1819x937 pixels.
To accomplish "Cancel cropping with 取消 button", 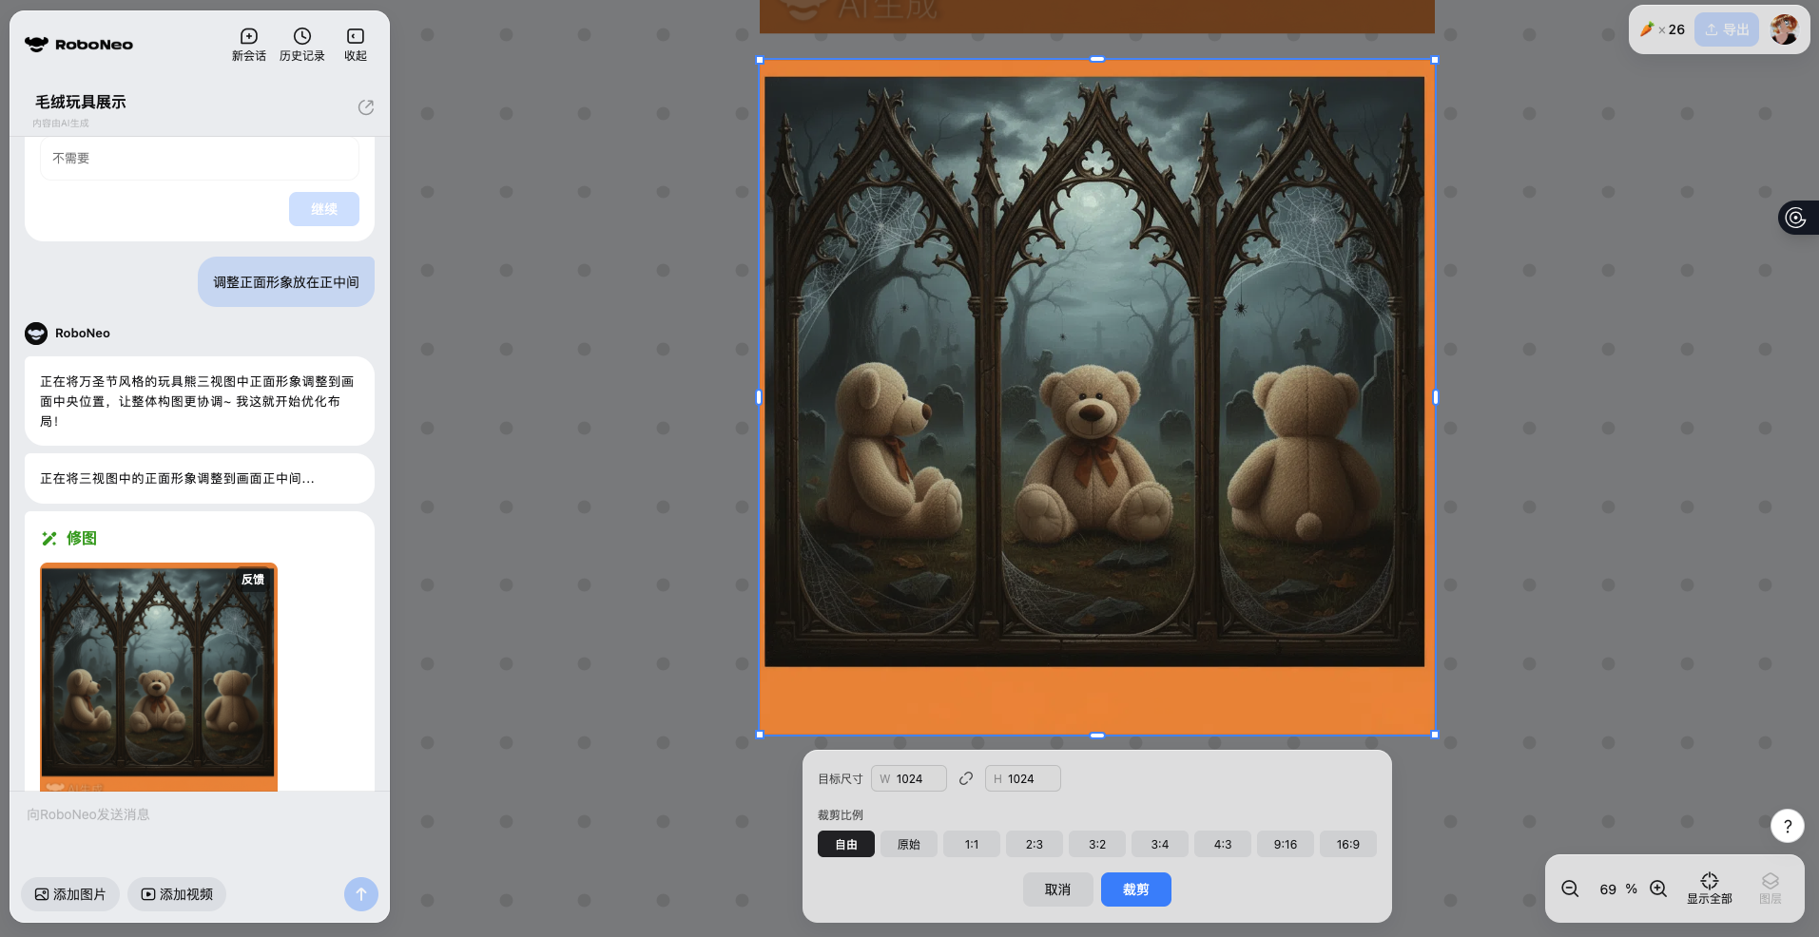I will point(1057,889).
